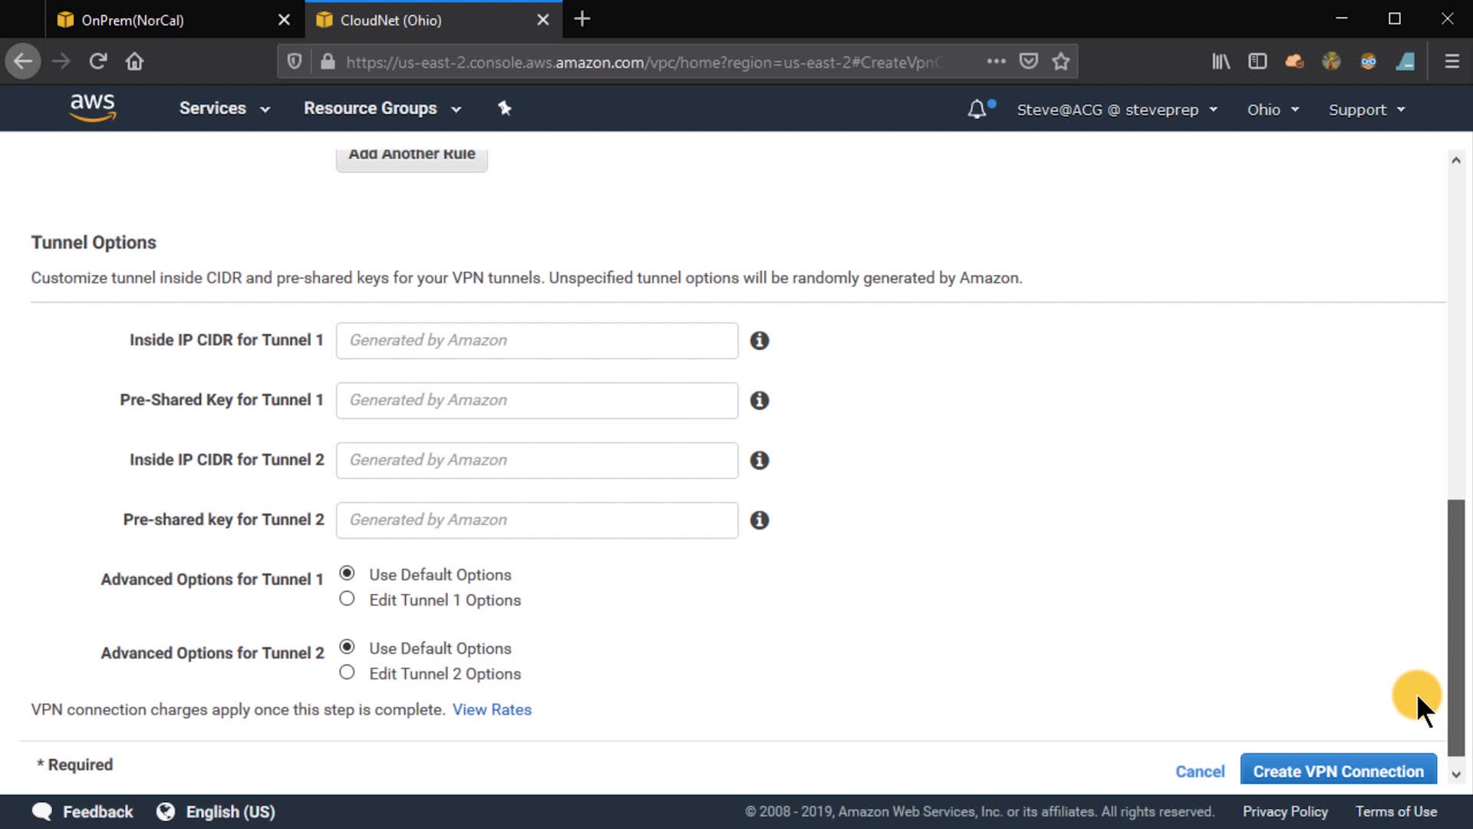Viewport: 1473px width, 829px height.
Task: Open the notifications bell icon
Action: click(977, 109)
